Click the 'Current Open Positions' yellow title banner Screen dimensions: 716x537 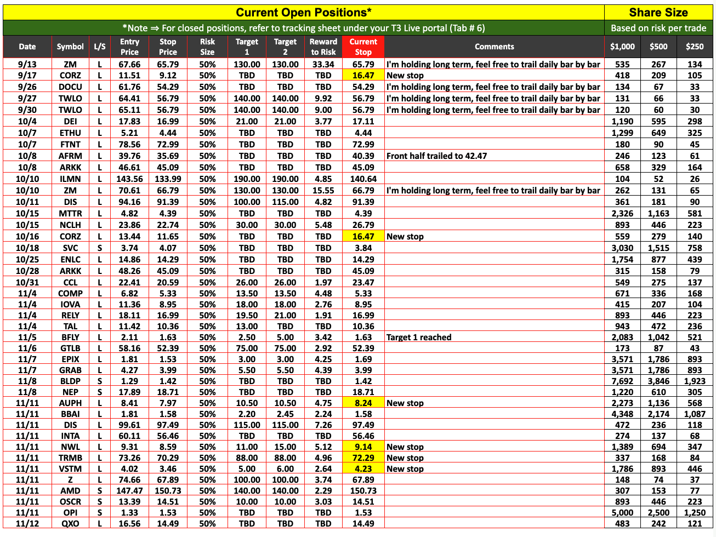click(x=303, y=13)
